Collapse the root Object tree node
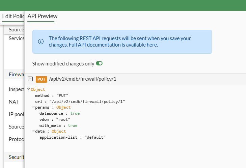Screen dimensions: 246x168 tap(29, 89)
